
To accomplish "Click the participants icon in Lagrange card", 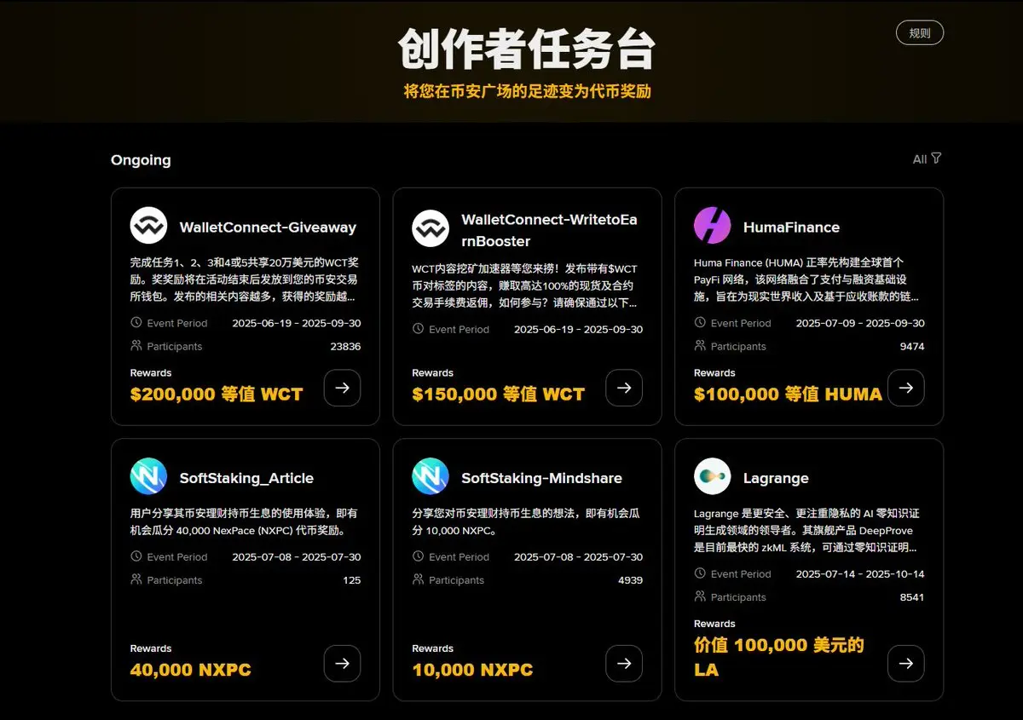I will (700, 596).
